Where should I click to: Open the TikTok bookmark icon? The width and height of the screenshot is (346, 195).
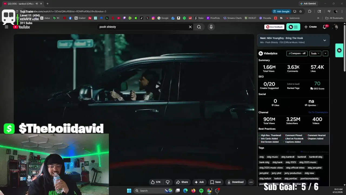click(142, 18)
